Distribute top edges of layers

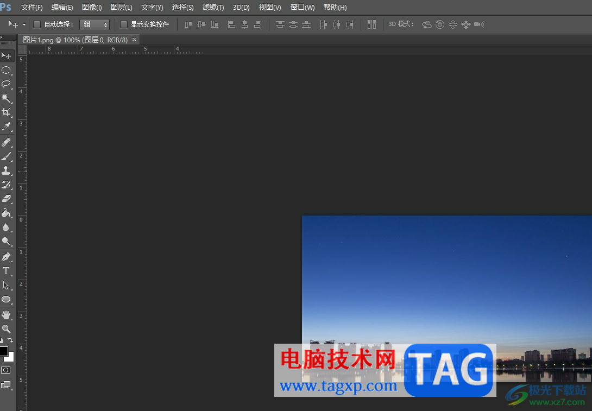pyautogui.click(x=280, y=24)
